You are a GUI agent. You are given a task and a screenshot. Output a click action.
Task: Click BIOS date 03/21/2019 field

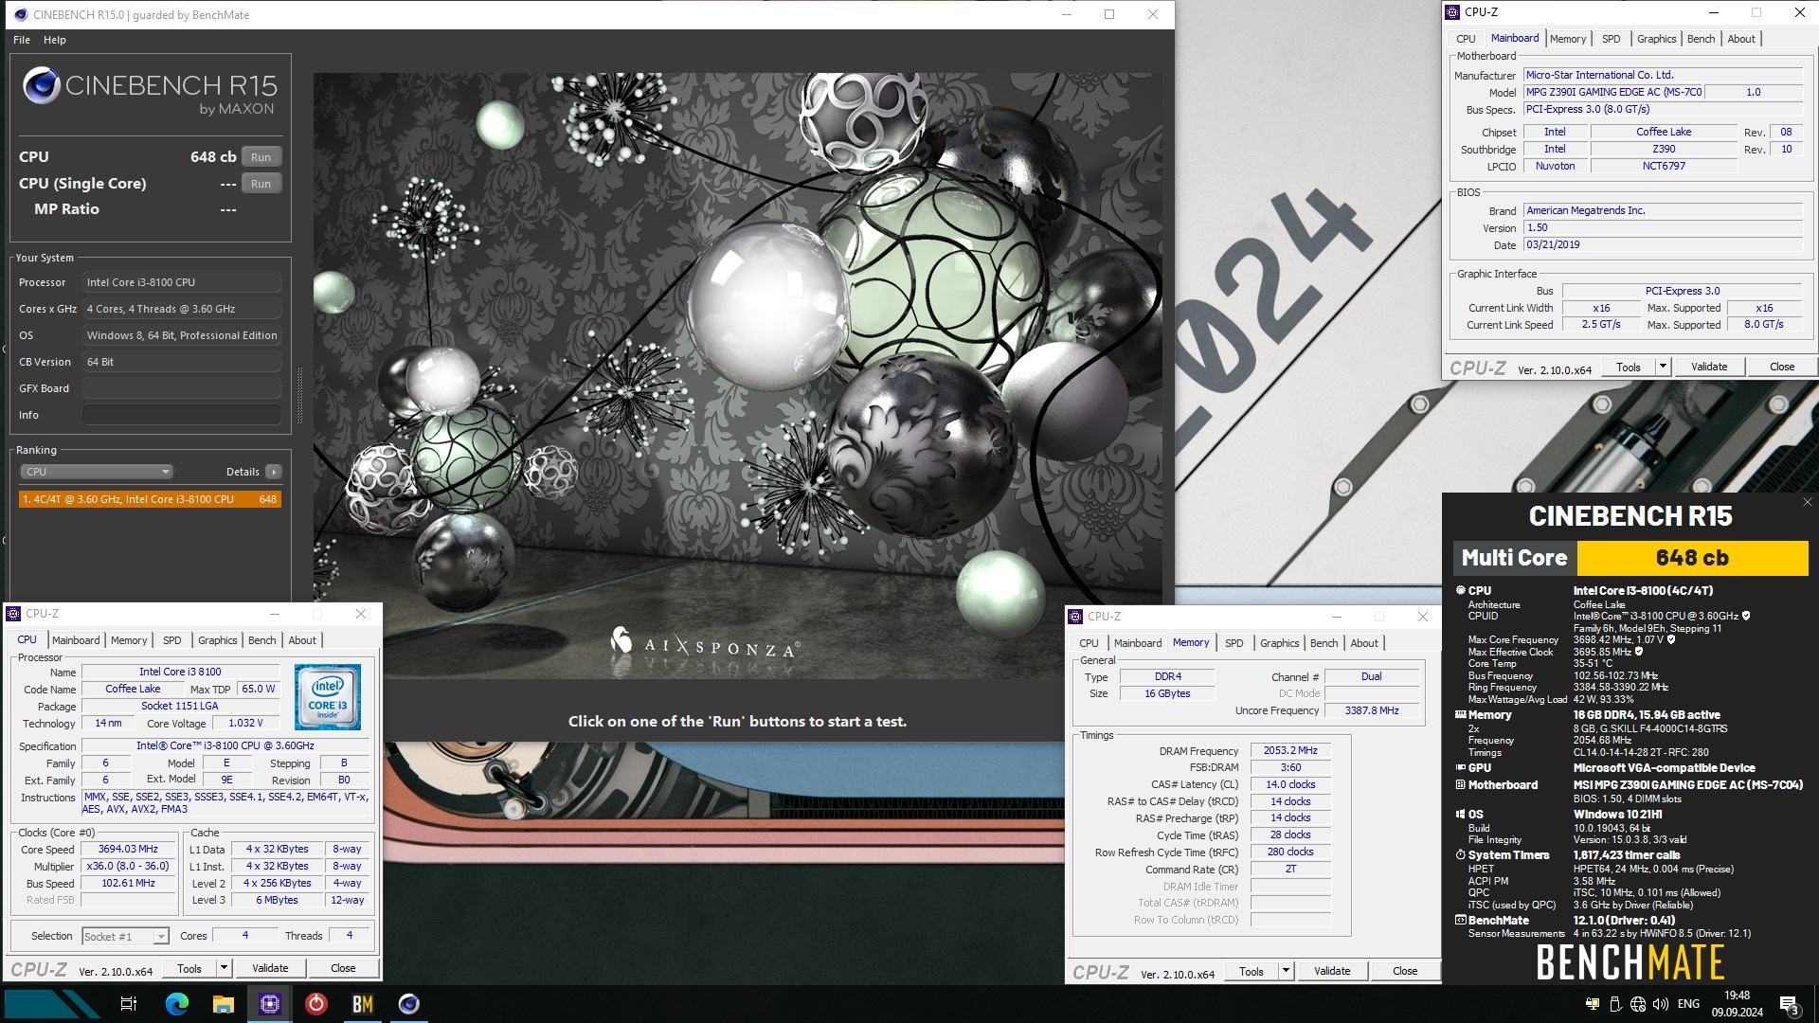click(x=1663, y=244)
